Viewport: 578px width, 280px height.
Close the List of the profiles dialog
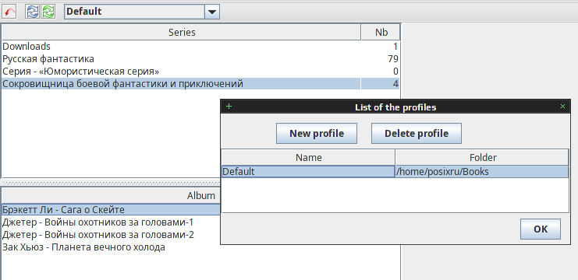pos(562,107)
